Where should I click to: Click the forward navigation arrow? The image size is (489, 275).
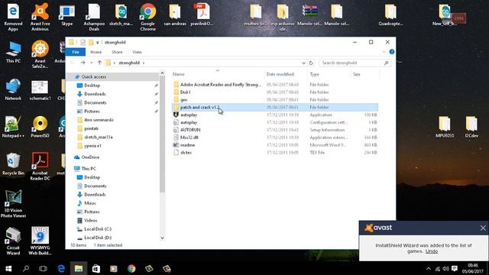[83, 63]
